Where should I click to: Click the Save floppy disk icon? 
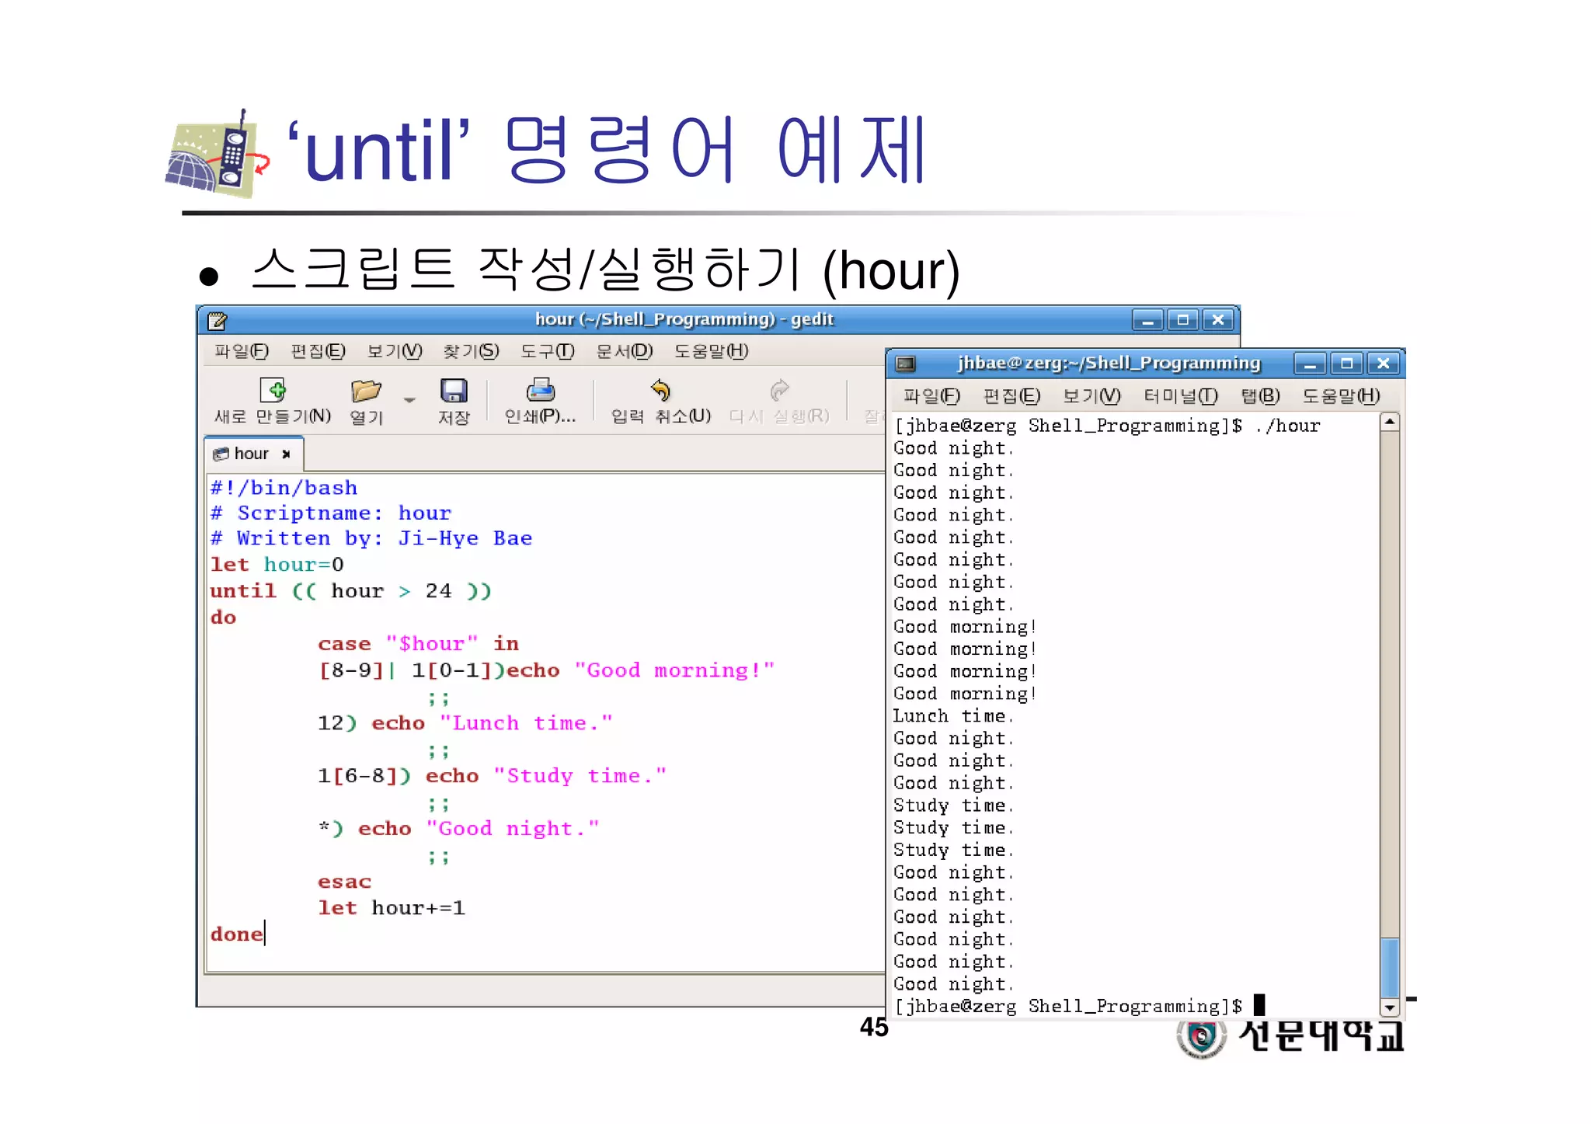(x=454, y=391)
